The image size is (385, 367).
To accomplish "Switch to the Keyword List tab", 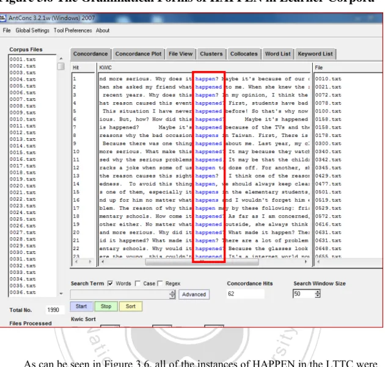I will [315, 54].
